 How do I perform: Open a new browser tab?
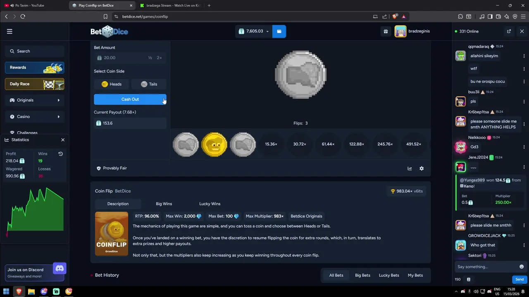coord(209,5)
